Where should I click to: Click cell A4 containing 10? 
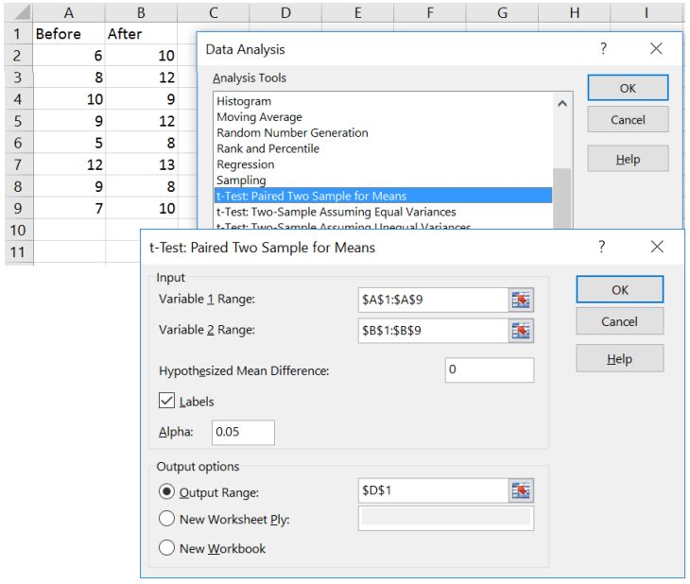(x=69, y=99)
